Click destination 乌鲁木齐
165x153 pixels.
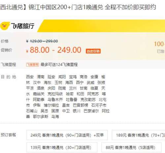pos(55,100)
